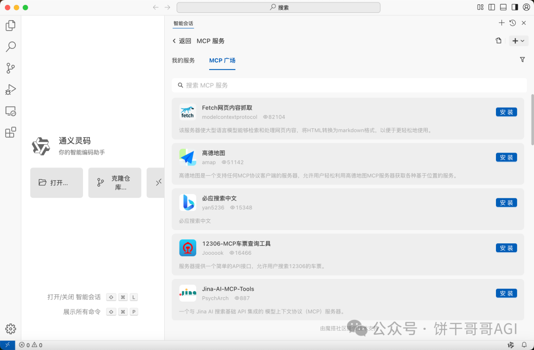This screenshot has width=534, height=350.
Task: Toggle primary side bar visibility
Action: [x=491, y=7]
